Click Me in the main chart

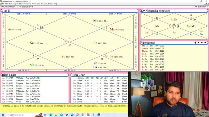point(32,65)
